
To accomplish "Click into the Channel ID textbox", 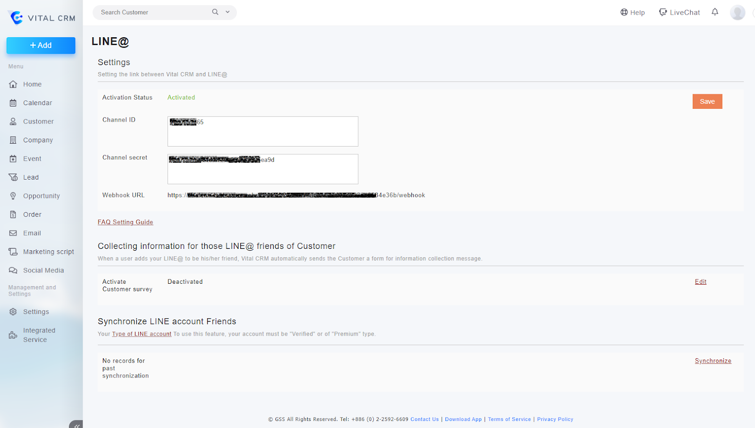I will 263,132.
